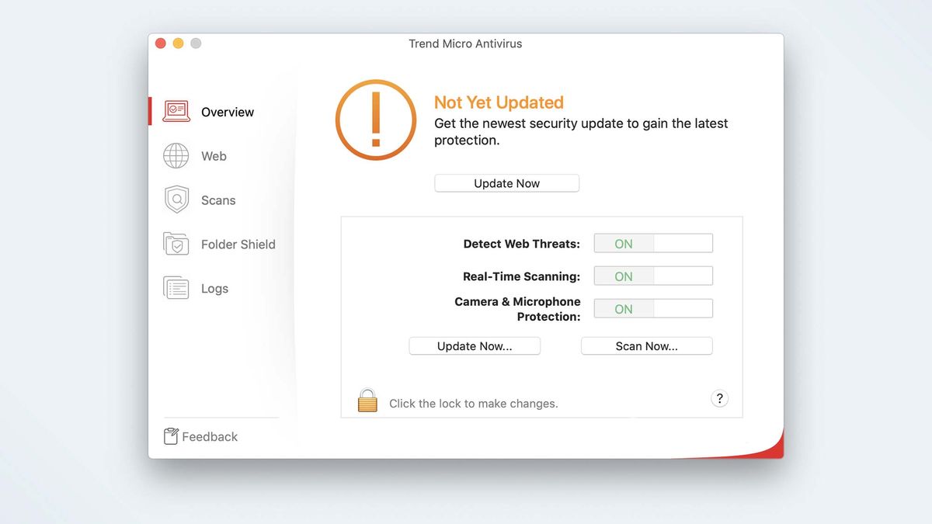Click the Trend Micro Antivirus title bar
This screenshot has height=524, width=932.
point(465,43)
